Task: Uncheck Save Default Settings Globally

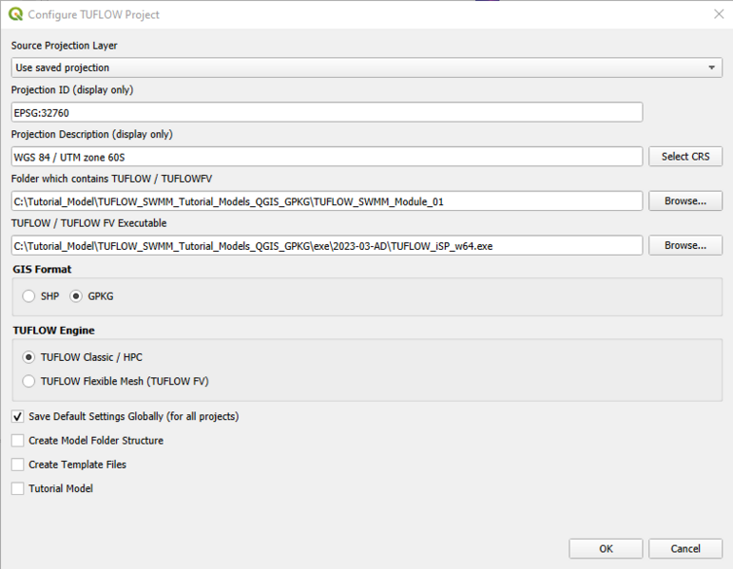Action: tap(18, 417)
